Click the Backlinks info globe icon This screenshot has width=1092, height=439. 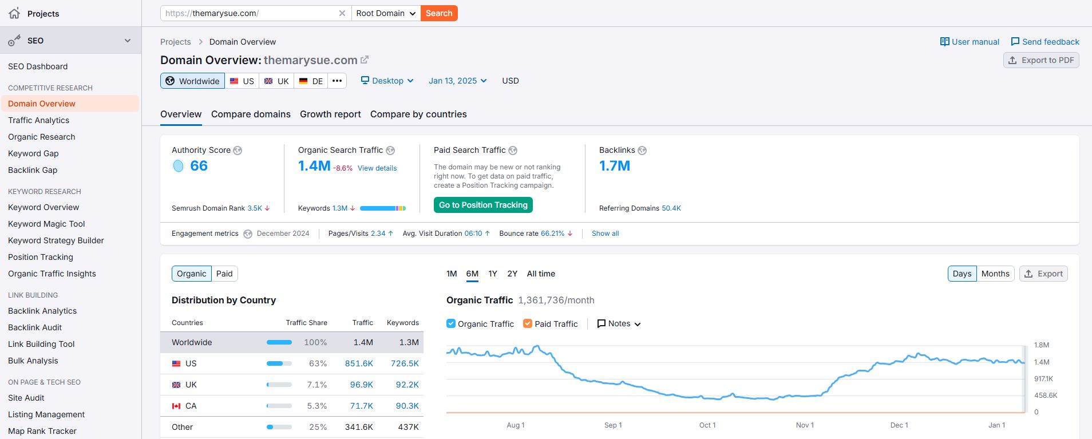coord(642,151)
